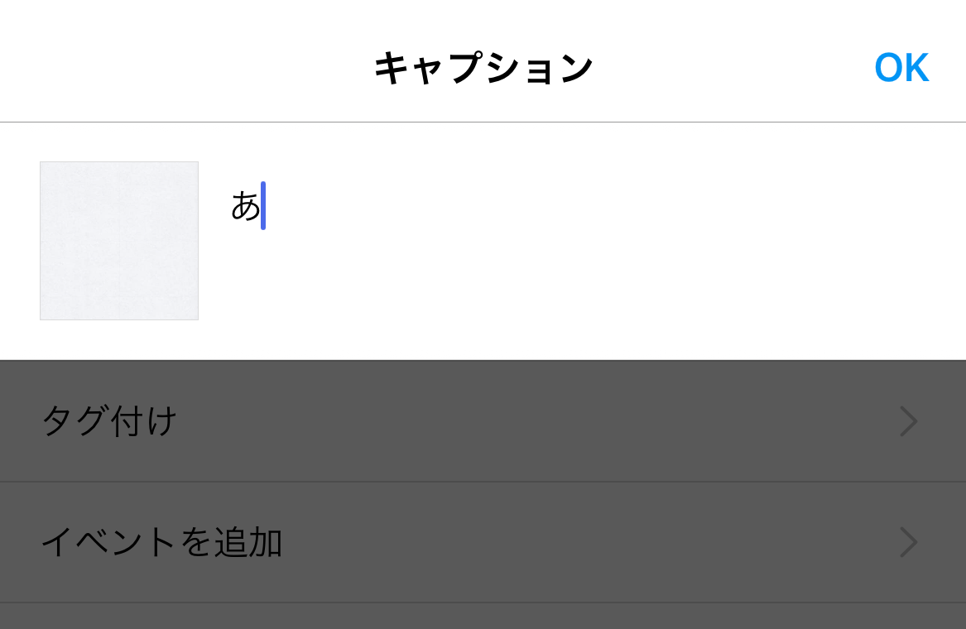The height and width of the screenshot is (629, 966).
Task: Click the empty area right of キャプション title
Action: [733, 68]
